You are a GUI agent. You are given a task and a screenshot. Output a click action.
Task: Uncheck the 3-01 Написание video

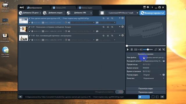tap(30, 31)
